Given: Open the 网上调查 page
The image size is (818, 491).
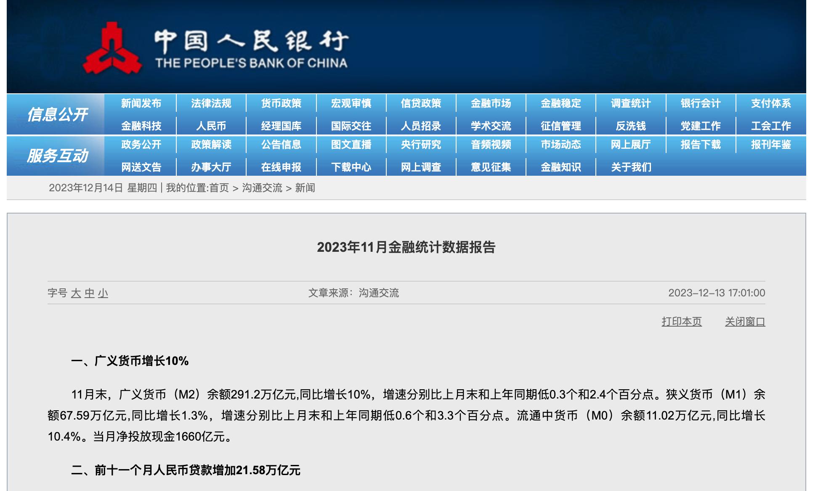Looking at the screenshot, I should (422, 166).
